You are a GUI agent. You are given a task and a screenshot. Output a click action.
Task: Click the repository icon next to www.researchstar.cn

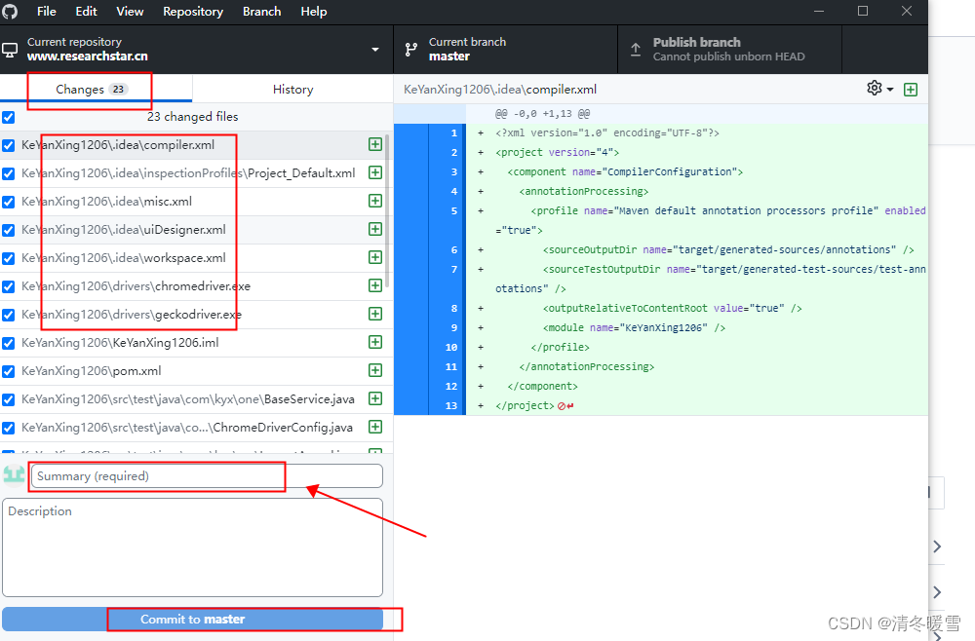coord(11,48)
